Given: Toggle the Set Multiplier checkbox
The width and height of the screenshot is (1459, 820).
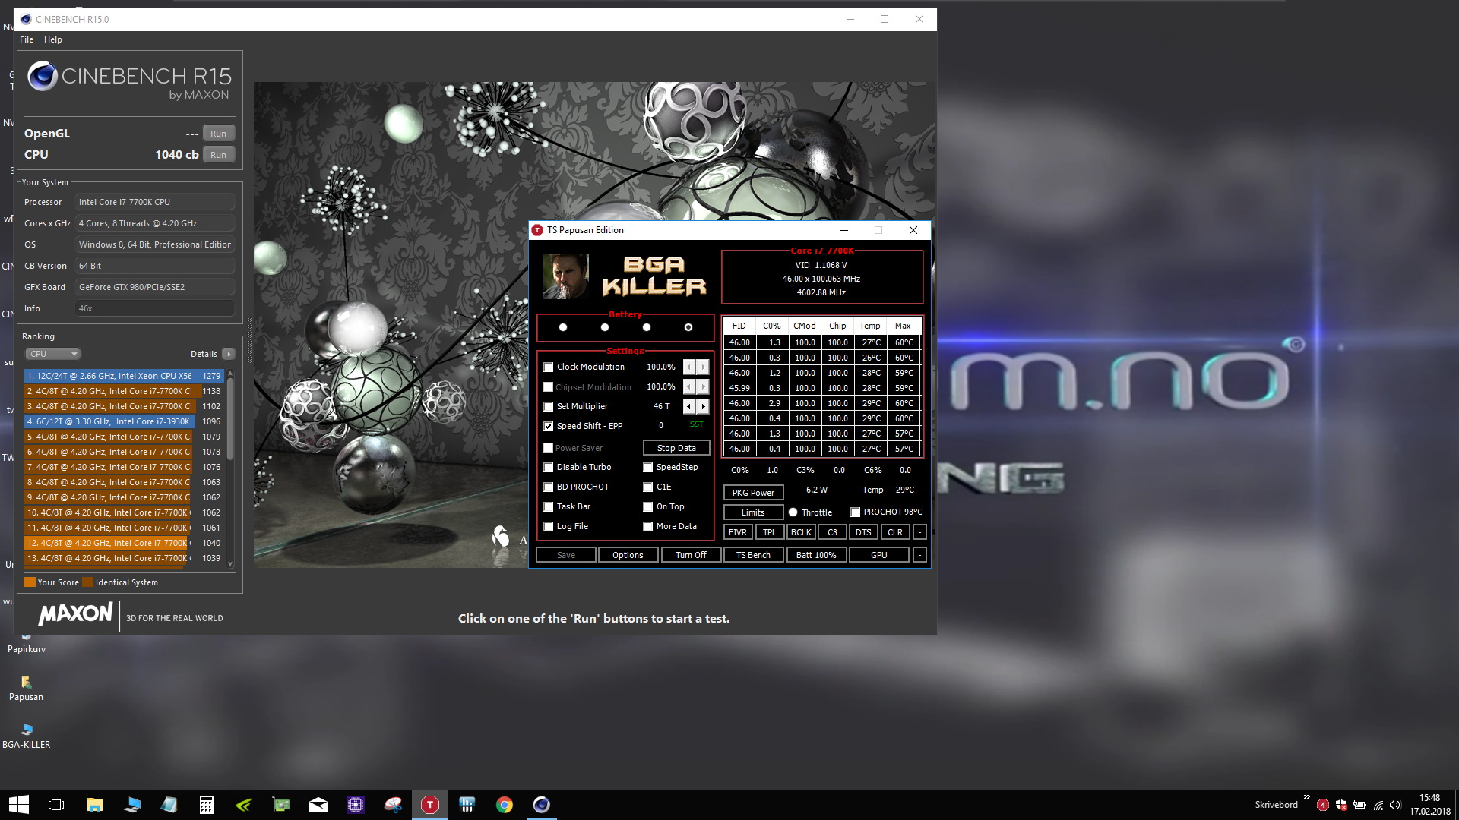Looking at the screenshot, I should tap(548, 407).
